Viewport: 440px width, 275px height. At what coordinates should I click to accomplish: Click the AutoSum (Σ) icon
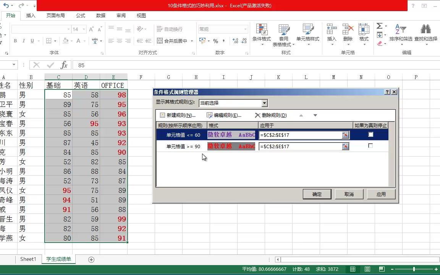point(380,26)
